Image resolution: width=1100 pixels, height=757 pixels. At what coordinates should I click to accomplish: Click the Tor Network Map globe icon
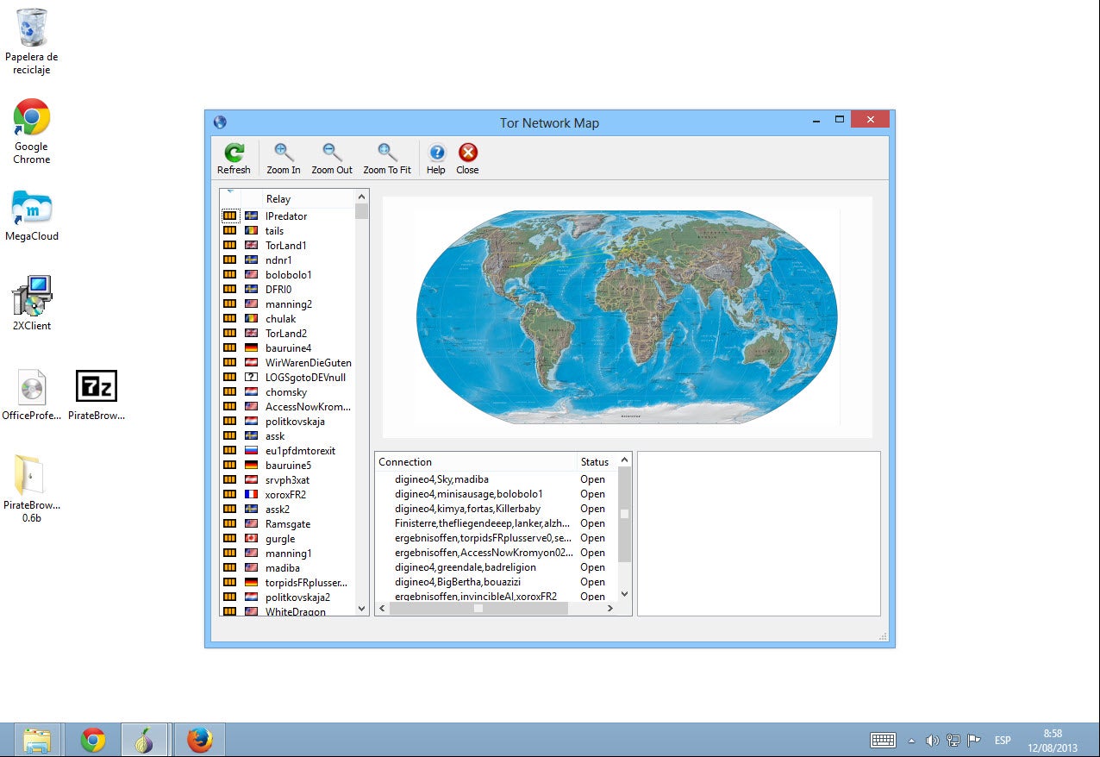[220, 122]
